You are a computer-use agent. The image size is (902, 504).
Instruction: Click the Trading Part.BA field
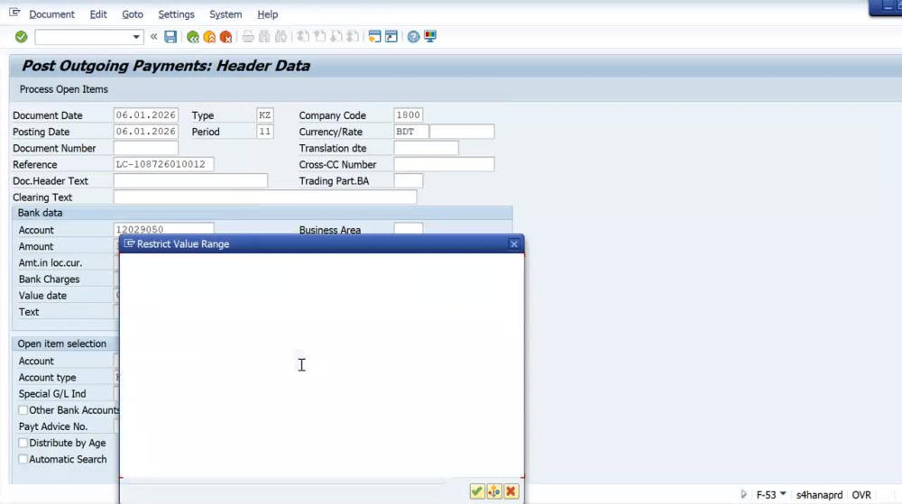click(x=409, y=181)
